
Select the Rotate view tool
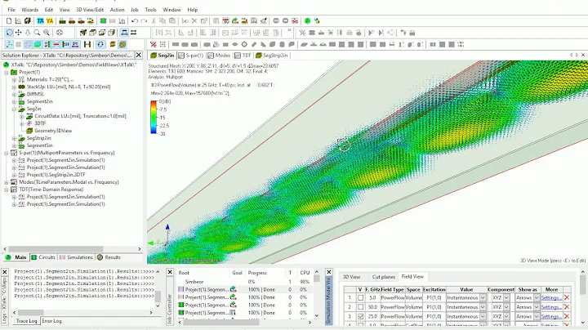click(x=9, y=33)
